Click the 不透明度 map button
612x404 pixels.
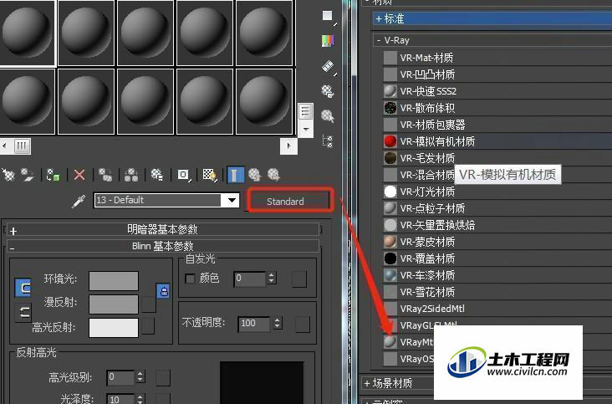[303, 324]
